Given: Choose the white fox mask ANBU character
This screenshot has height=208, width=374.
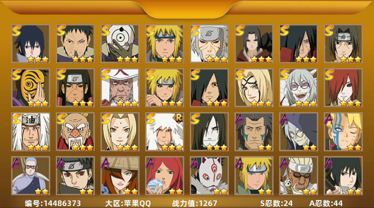Looking at the screenshot, I should point(209,176).
